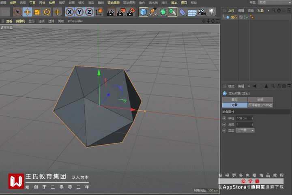
Task: Click the undo button at the toolbar's left end
Action: point(5,12)
